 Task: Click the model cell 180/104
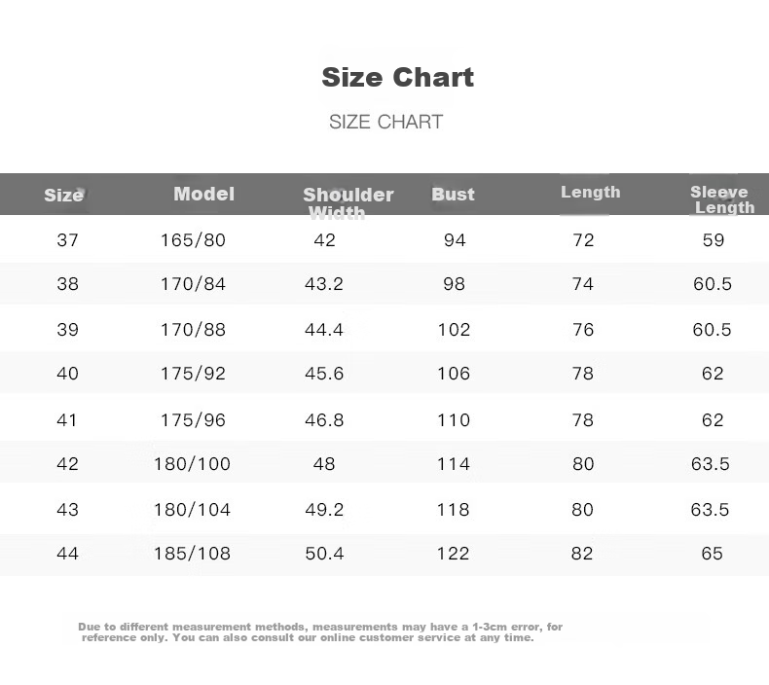point(192,509)
